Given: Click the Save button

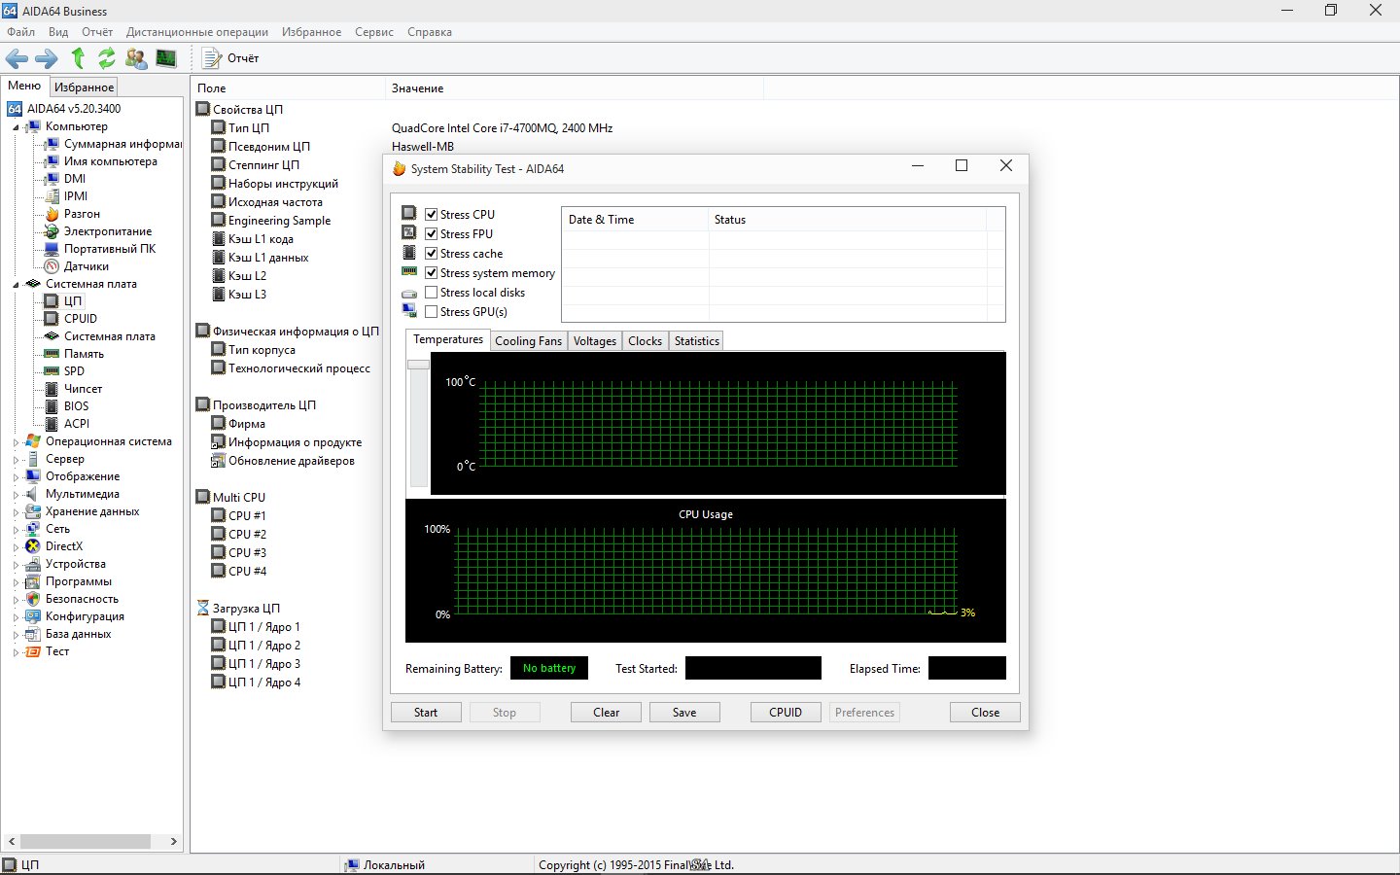Looking at the screenshot, I should (684, 713).
